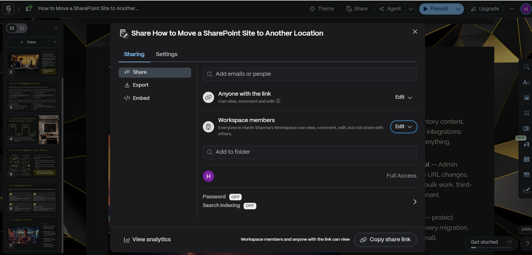The width and height of the screenshot is (532, 255).
Task: Open the 100% zoom level control
Action: click(x=526, y=229)
